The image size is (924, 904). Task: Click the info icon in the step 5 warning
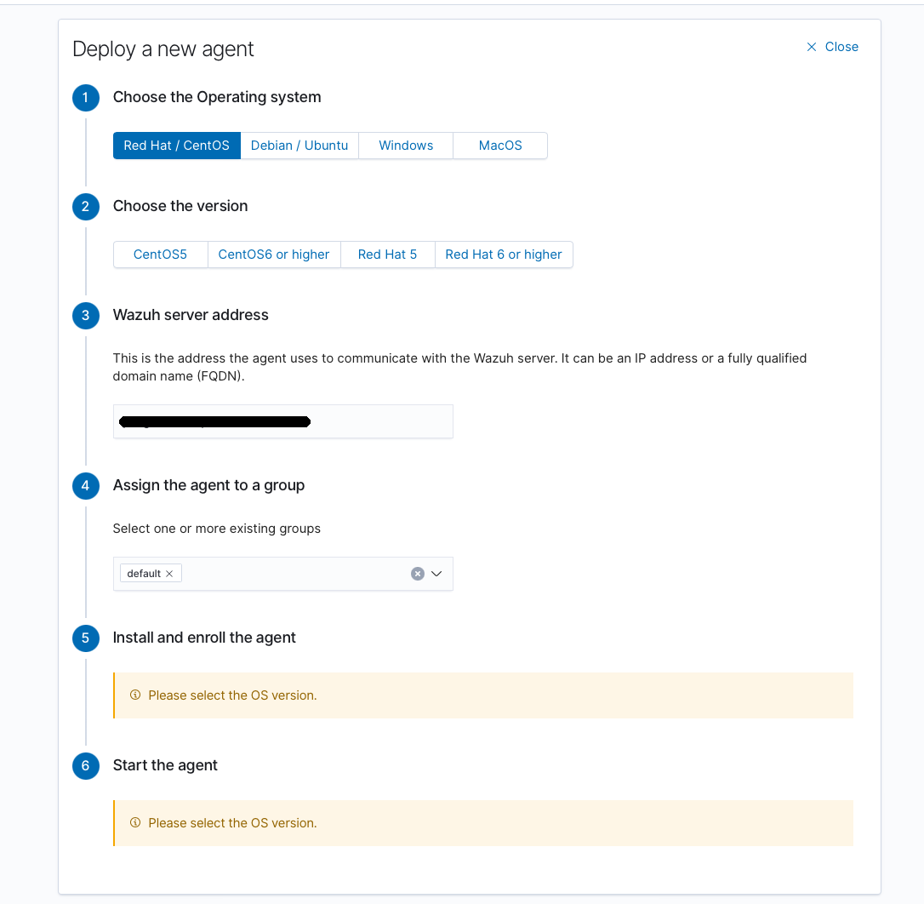[x=135, y=695]
